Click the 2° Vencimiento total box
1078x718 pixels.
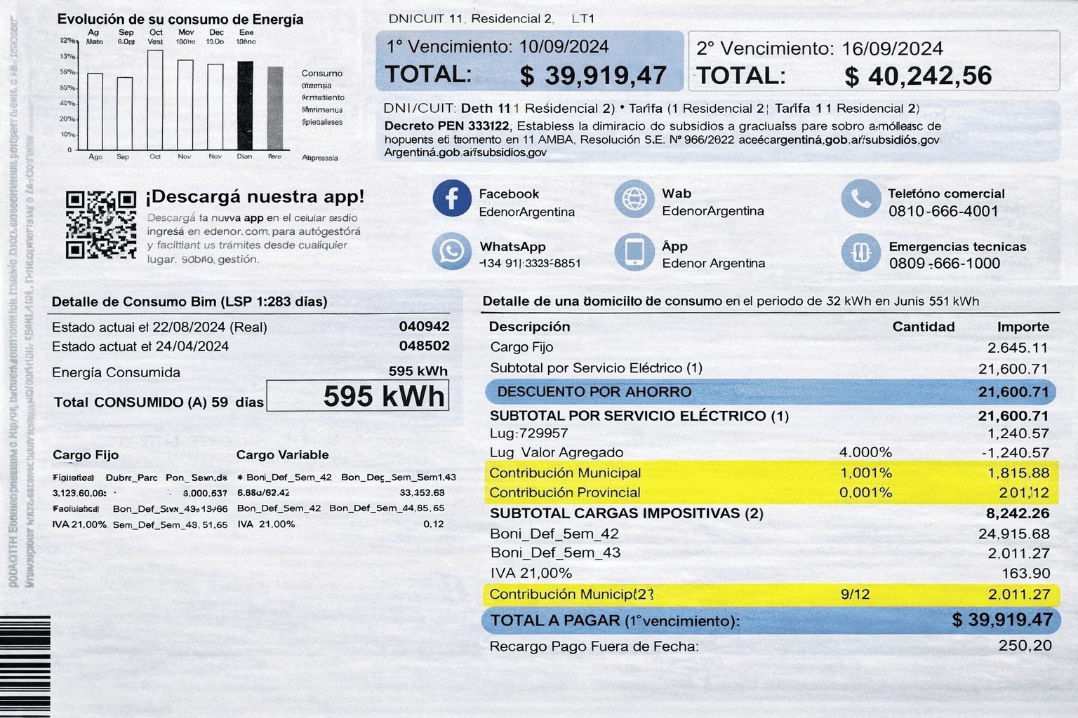click(x=873, y=62)
